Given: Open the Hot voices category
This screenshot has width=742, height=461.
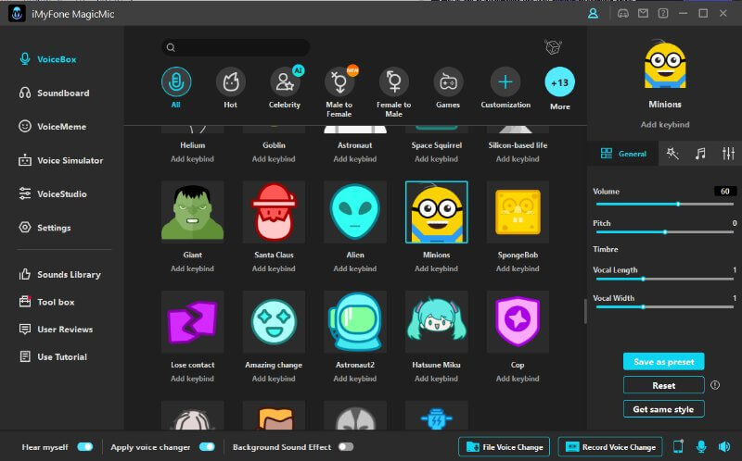Looking at the screenshot, I should tap(230, 81).
